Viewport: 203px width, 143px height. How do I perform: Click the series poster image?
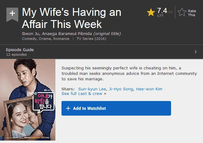[x=28, y=100]
